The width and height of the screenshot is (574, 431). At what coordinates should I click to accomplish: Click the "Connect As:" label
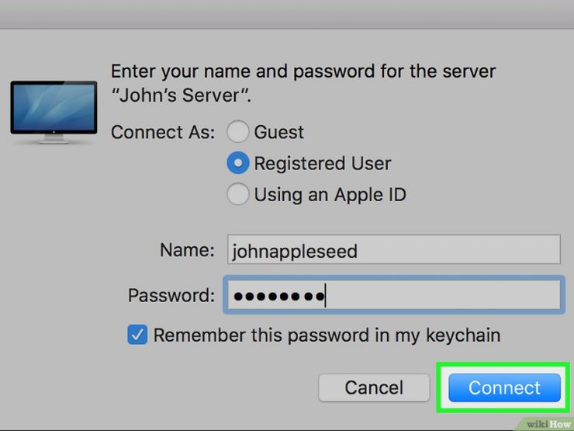pos(163,132)
